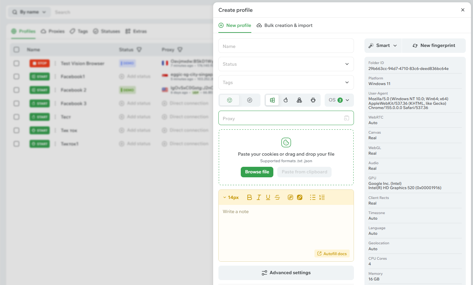Expand the Smart mode dropdown chevron
Screen dimensions: 473x285
point(395,46)
